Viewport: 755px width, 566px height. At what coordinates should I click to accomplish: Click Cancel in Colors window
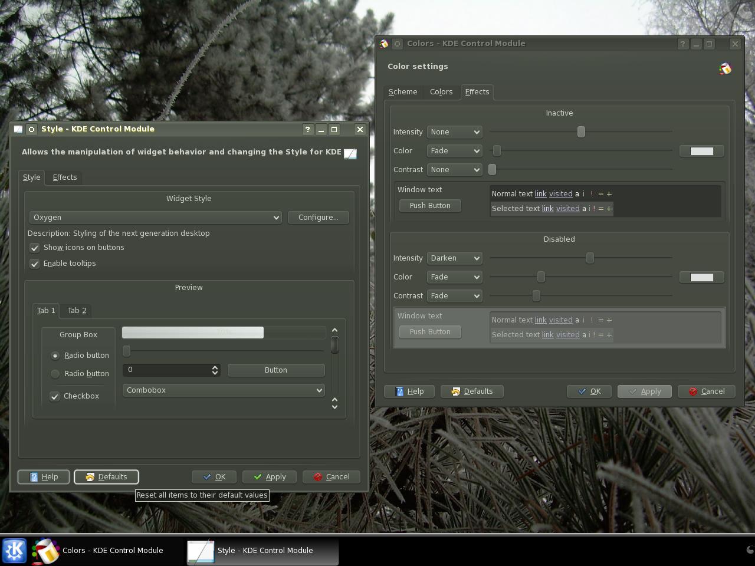click(707, 391)
